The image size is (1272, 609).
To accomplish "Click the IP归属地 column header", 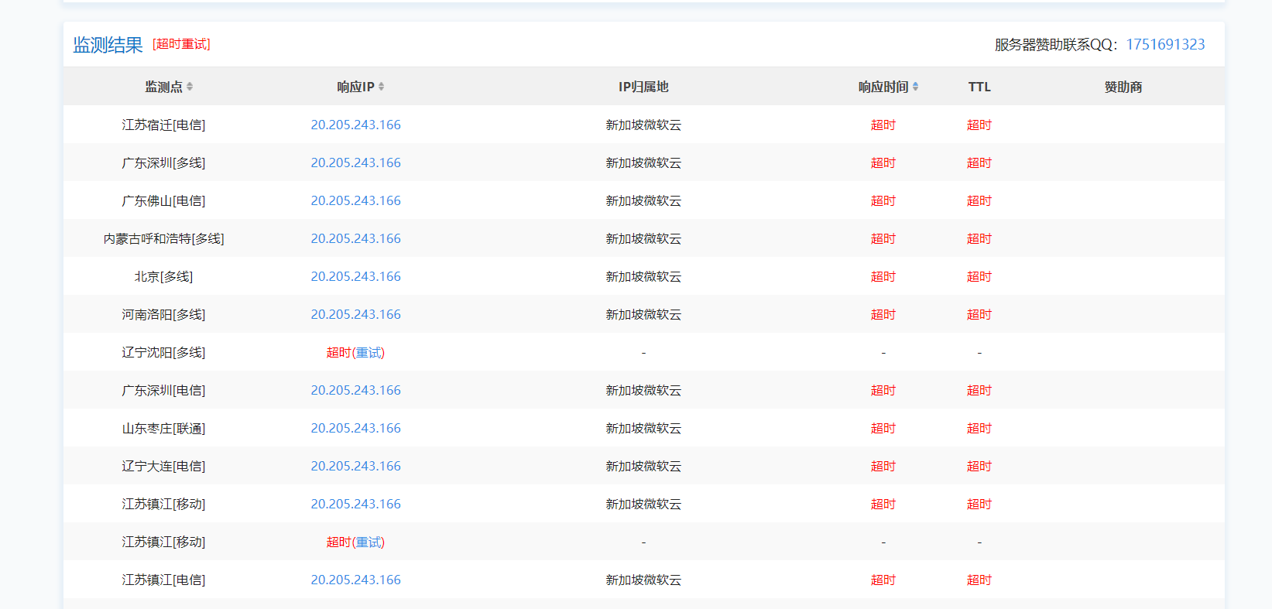I will (x=643, y=87).
